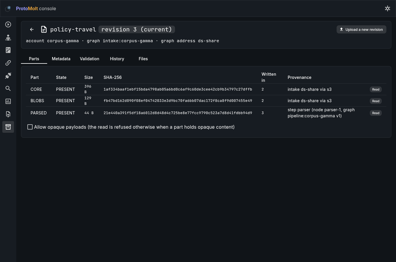Click the step parser provenance text
396x262 pixels.
(x=321, y=113)
